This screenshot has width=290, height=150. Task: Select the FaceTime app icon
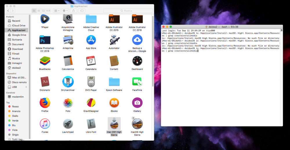point(137,82)
